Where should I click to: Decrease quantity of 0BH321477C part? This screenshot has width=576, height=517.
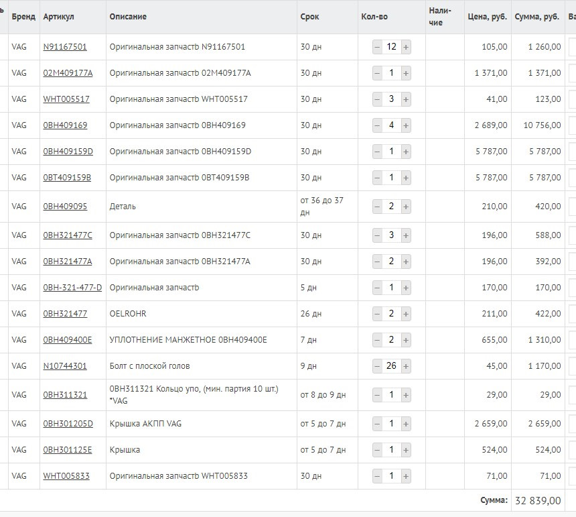[x=377, y=235]
